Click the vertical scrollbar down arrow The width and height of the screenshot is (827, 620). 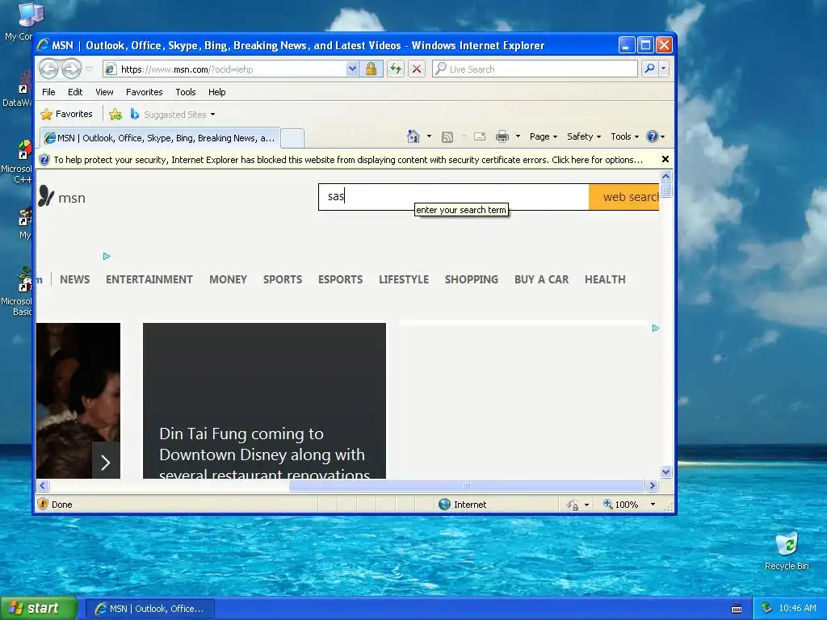point(665,471)
